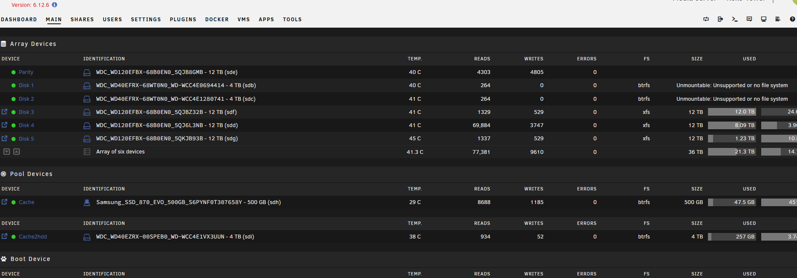This screenshot has width=797, height=278.
Task: Open the Tools tab
Action: [292, 20]
